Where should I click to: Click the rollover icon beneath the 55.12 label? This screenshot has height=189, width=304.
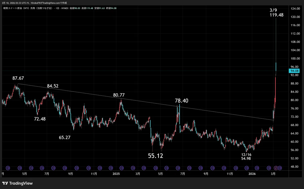click(155, 168)
